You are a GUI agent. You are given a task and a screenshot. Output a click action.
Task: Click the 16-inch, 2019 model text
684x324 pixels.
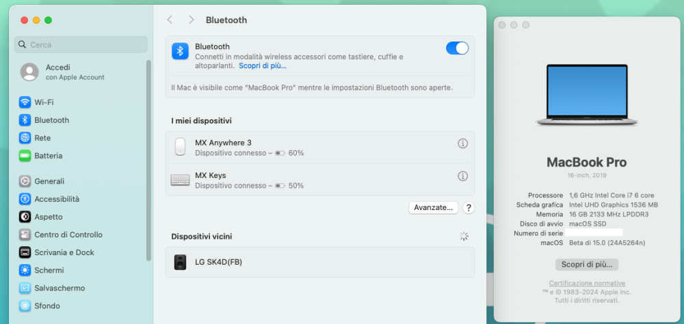587,176
